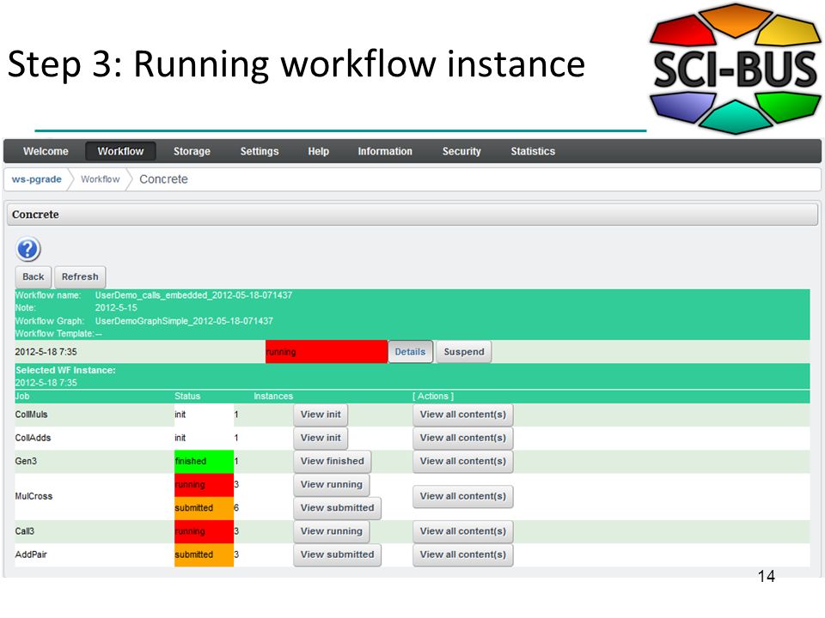Click the SCI-BUS logo
This screenshot has height=618, width=825.
(x=735, y=69)
